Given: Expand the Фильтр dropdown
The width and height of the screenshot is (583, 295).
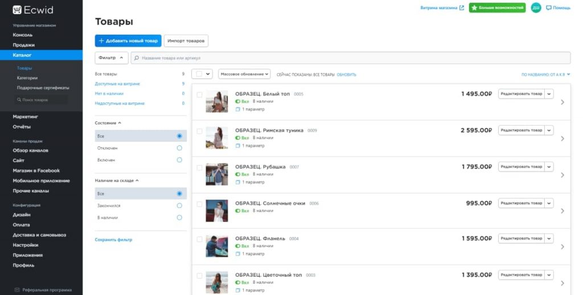Looking at the screenshot, I should pyautogui.click(x=111, y=58).
